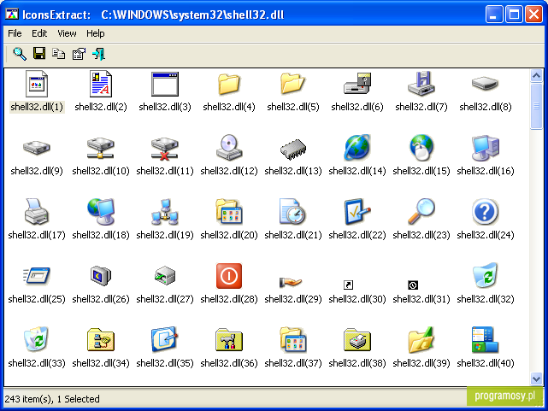
Task: Select the red power button icon shell32.dll(28)
Action: tap(229, 276)
